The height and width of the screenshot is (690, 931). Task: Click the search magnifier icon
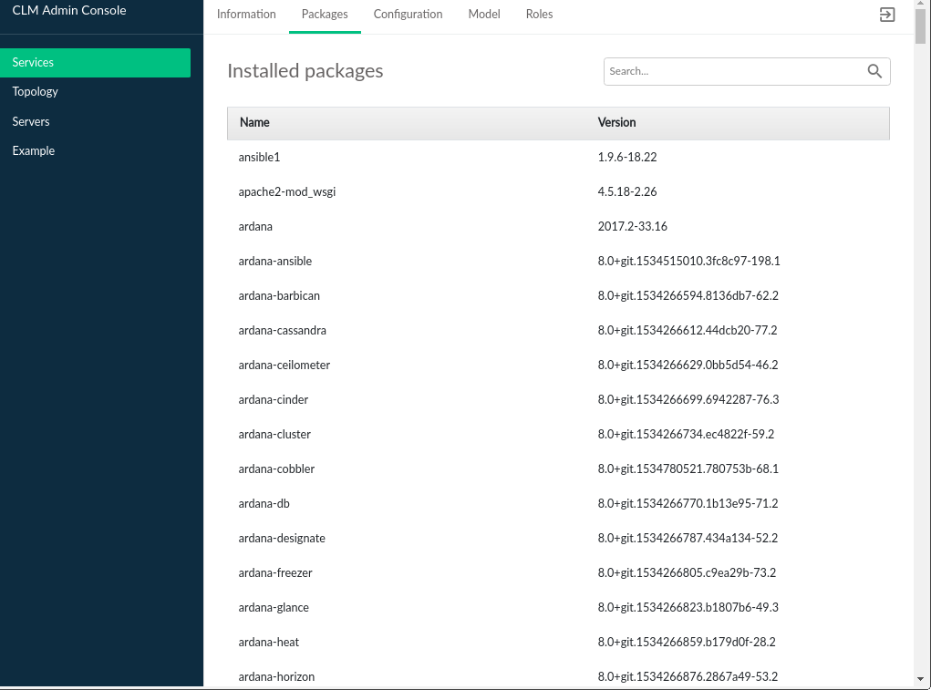click(x=874, y=71)
